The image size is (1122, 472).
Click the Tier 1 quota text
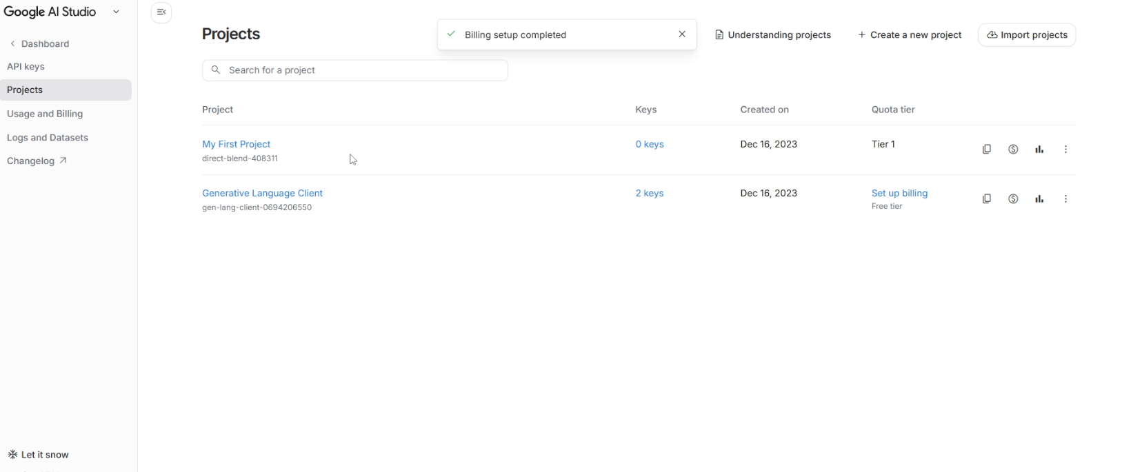coord(883,145)
